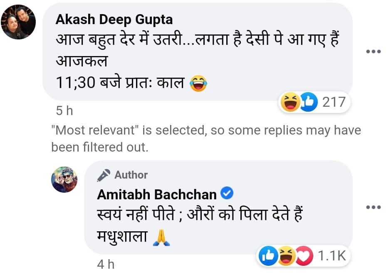Click the Like reaction on Amitabh's reply
The image size is (391, 277).
pyautogui.click(x=268, y=255)
